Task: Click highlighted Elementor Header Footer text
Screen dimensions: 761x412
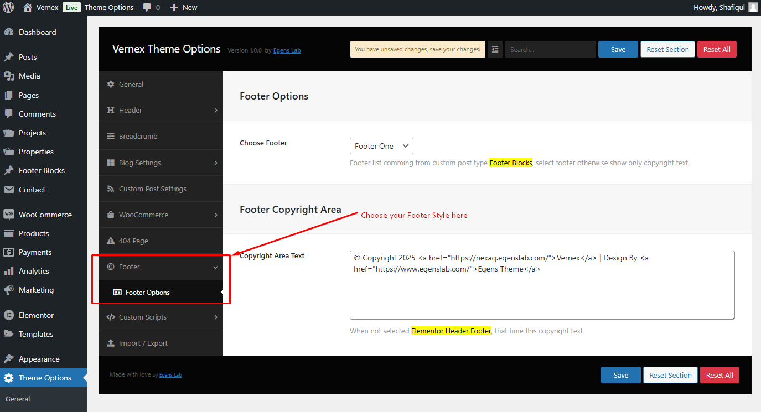Action: pyautogui.click(x=451, y=331)
